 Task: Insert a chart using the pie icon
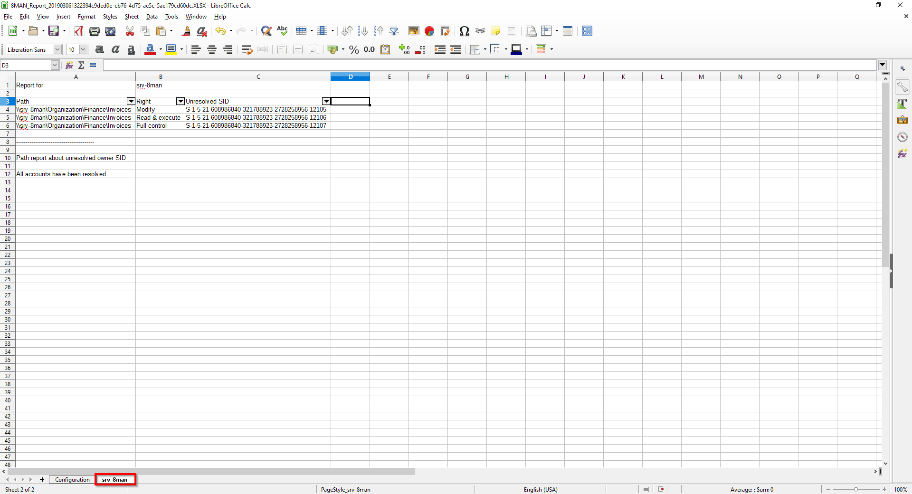point(429,31)
